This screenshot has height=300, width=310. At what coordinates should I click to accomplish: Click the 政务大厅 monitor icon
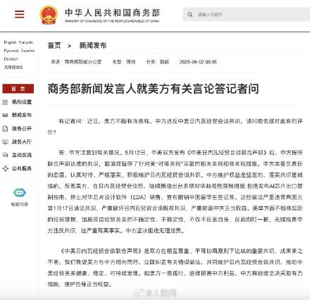pos(5,142)
